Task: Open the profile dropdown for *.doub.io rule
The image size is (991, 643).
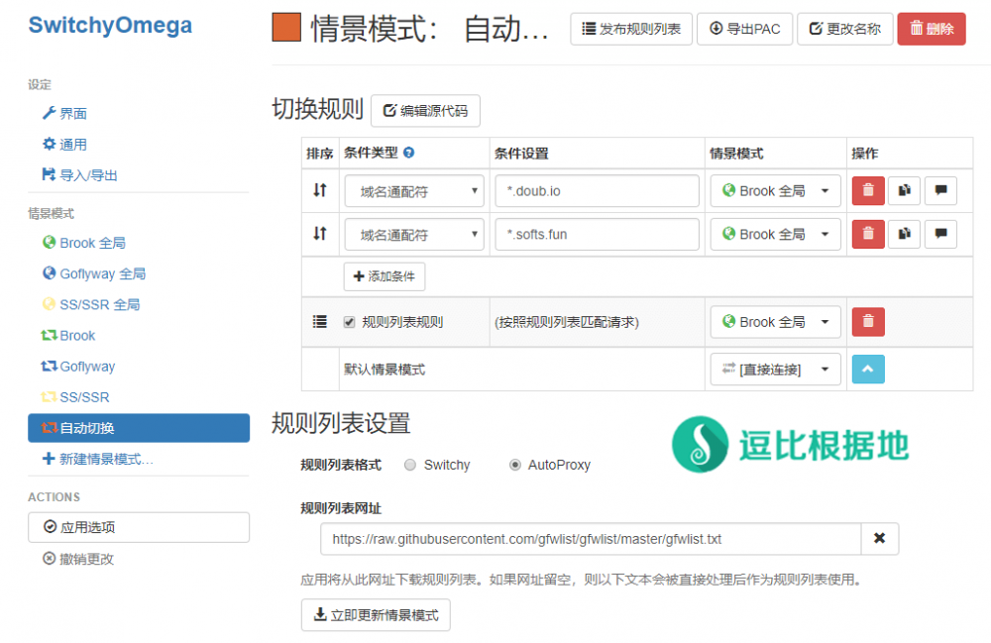Action: pyautogui.click(x=775, y=191)
